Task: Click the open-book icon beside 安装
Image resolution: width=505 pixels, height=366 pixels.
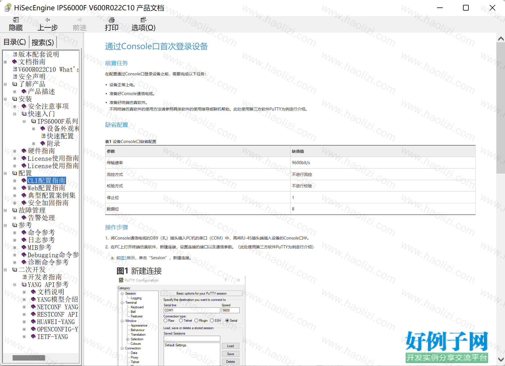Action: 15,99
